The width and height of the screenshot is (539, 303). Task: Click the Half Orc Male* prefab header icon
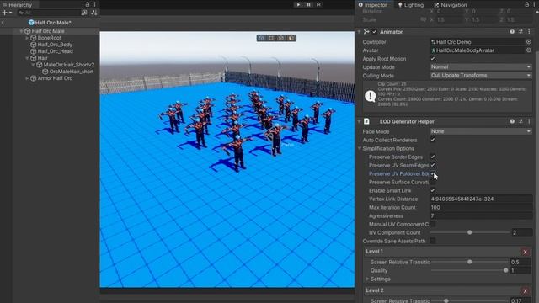(31, 23)
